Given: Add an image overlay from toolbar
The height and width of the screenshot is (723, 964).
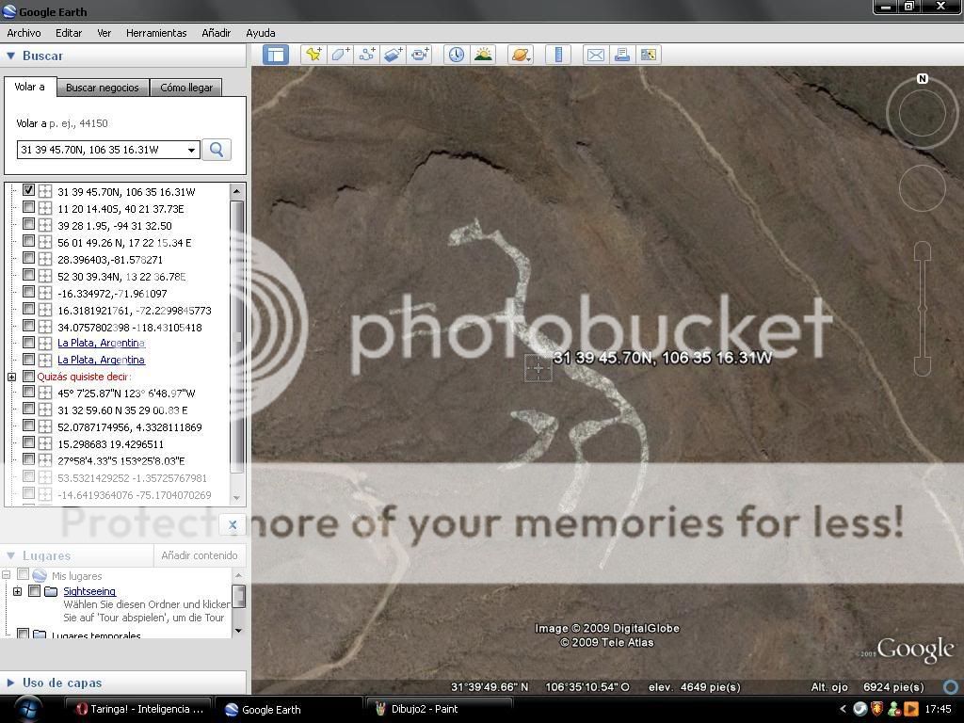Looking at the screenshot, I should pyautogui.click(x=393, y=55).
